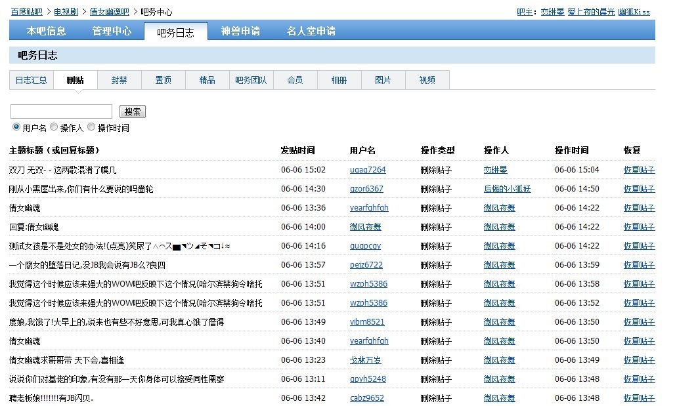This screenshot has width=675, height=406.
Task: Go to 电视剧 breadcrumb link
Action: pyautogui.click(x=66, y=12)
